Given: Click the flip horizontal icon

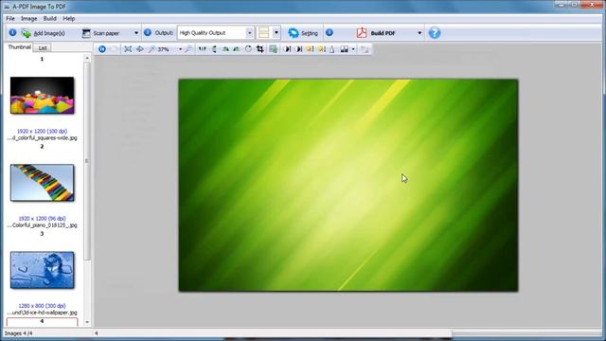Looking at the screenshot, I should pos(202,49).
